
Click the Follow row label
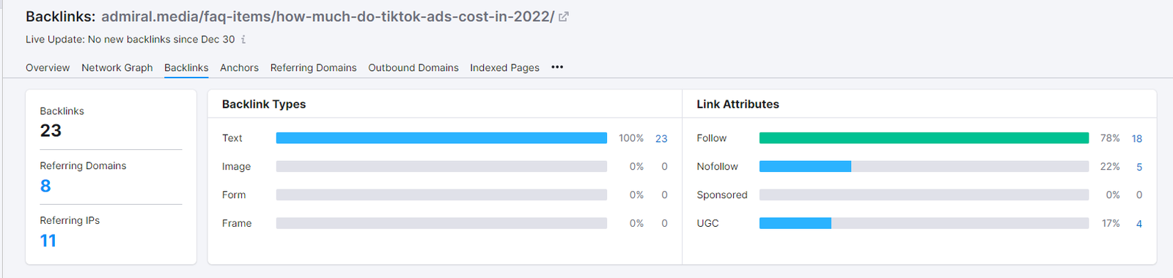(x=711, y=138)
